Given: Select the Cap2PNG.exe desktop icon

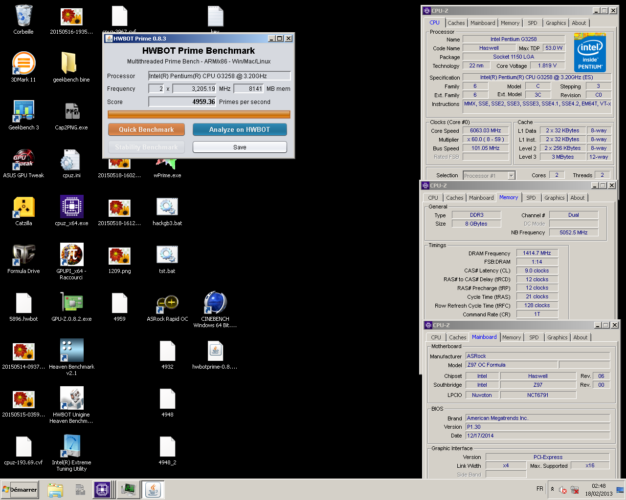Looking at the screenshot, I should [71, 115].
